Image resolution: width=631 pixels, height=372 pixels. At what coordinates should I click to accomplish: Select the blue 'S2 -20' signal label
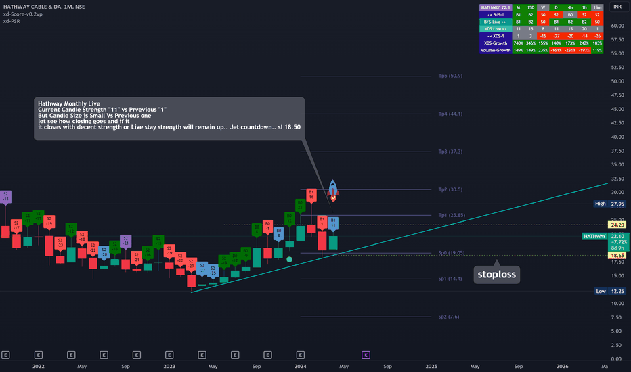(x=104, y=252)
